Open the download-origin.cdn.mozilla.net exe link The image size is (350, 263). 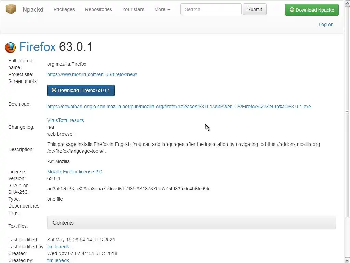point(179,107)
